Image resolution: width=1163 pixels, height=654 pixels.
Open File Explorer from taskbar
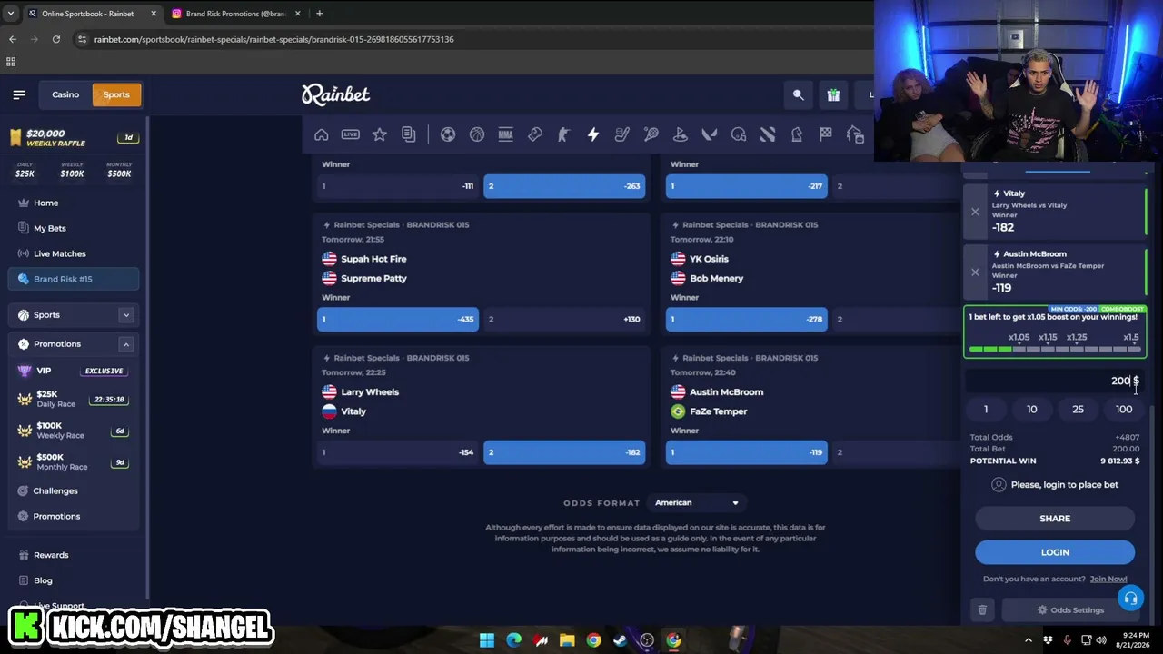[567, 640]
